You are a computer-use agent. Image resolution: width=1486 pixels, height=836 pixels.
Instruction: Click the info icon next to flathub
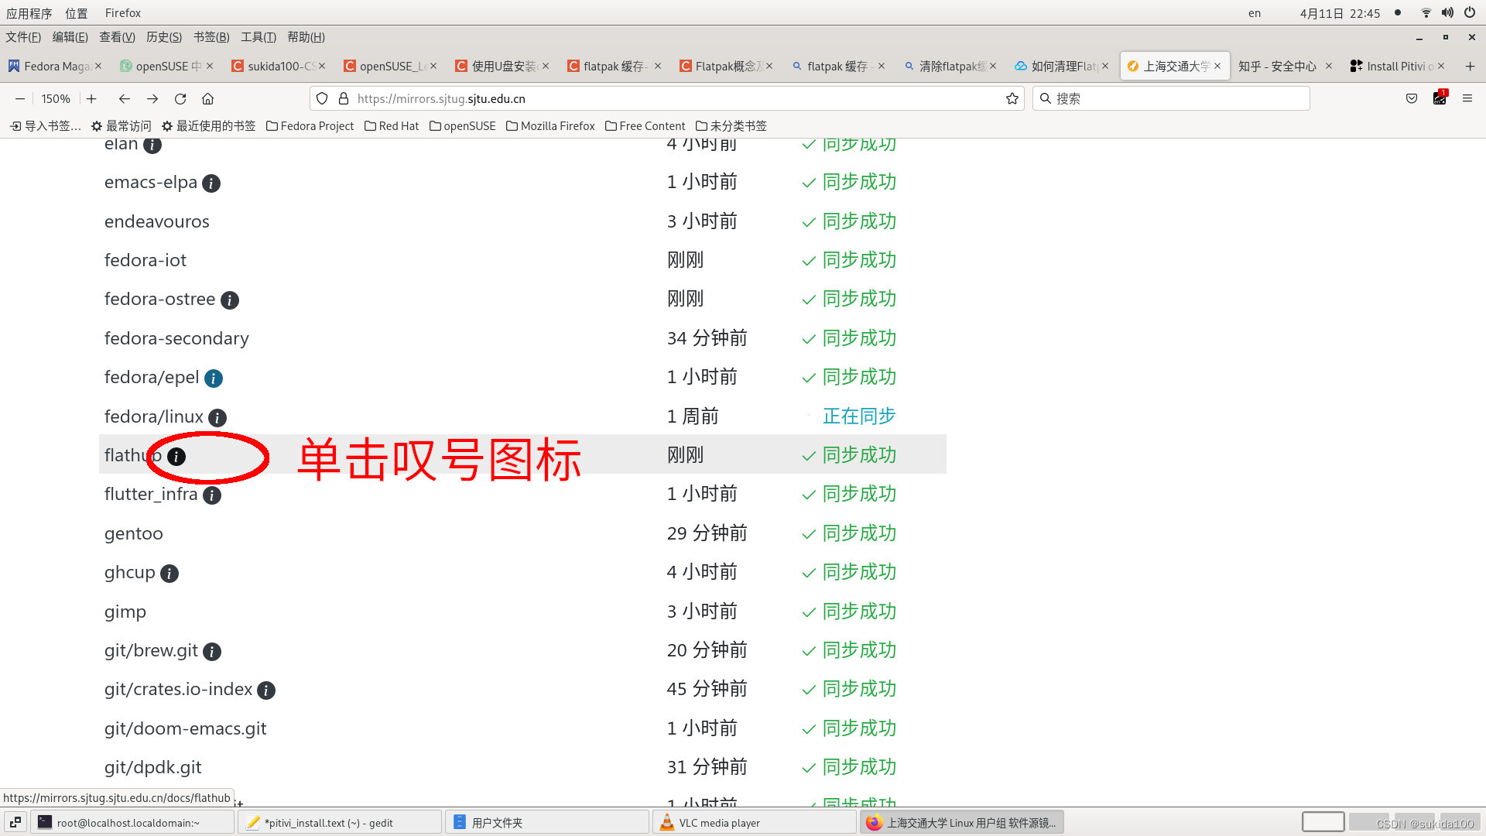tap(176, 457)
